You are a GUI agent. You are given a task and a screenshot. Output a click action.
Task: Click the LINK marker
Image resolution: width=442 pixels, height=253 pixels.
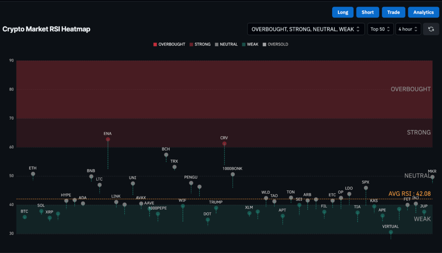(x=116, y=202)
